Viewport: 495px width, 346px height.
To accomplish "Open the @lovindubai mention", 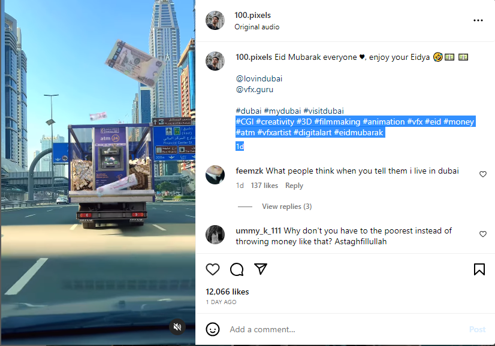I will [259, 78].
